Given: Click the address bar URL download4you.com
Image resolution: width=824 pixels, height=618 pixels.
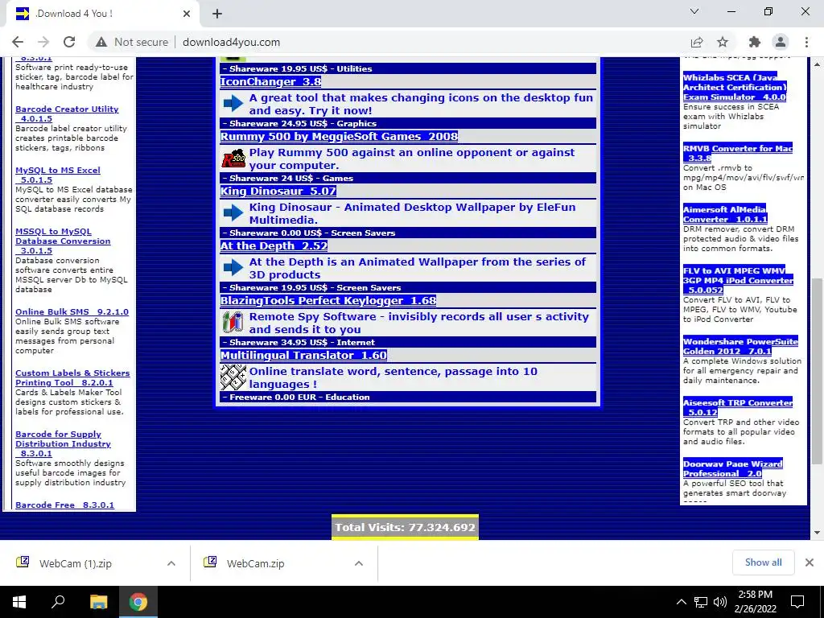Looking at the screenshot, I should (x=231, y=42).
